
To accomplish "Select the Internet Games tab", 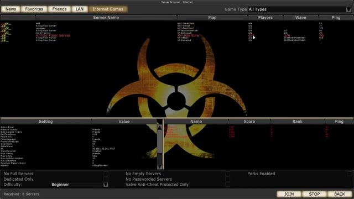I will click(108, 9).
